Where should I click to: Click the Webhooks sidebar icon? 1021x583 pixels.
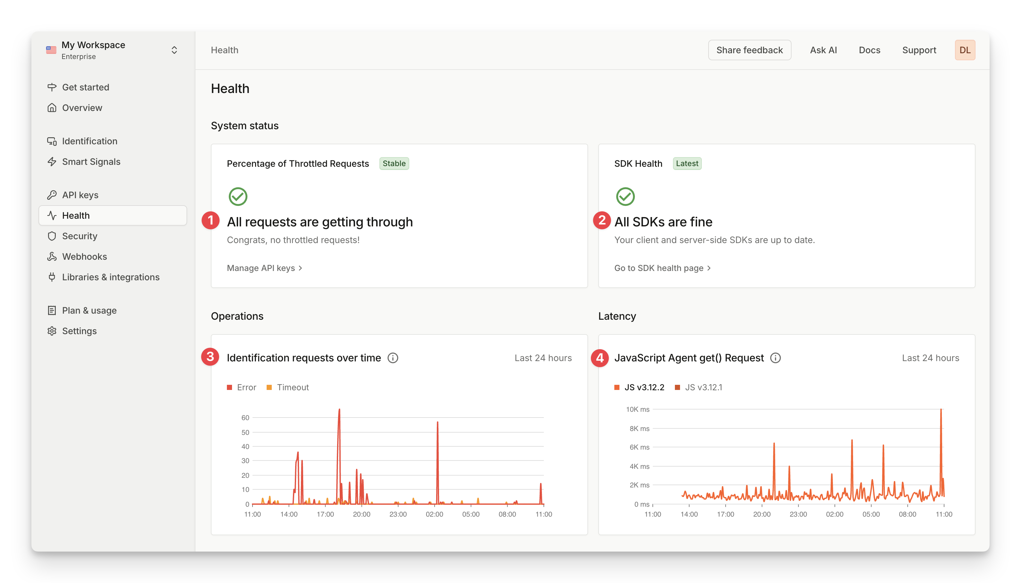[53, 256]
